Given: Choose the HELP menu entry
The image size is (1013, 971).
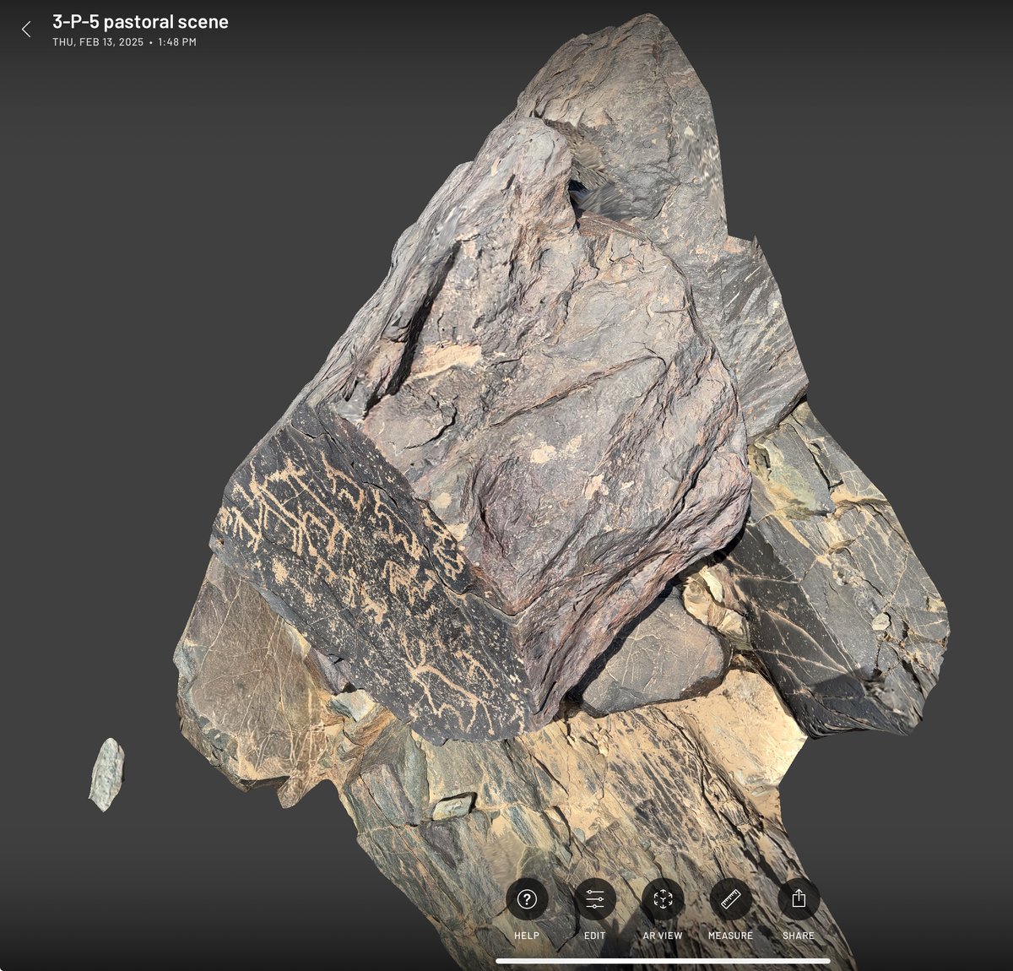Looking at the screenshot, I should (x=528, y=936).
